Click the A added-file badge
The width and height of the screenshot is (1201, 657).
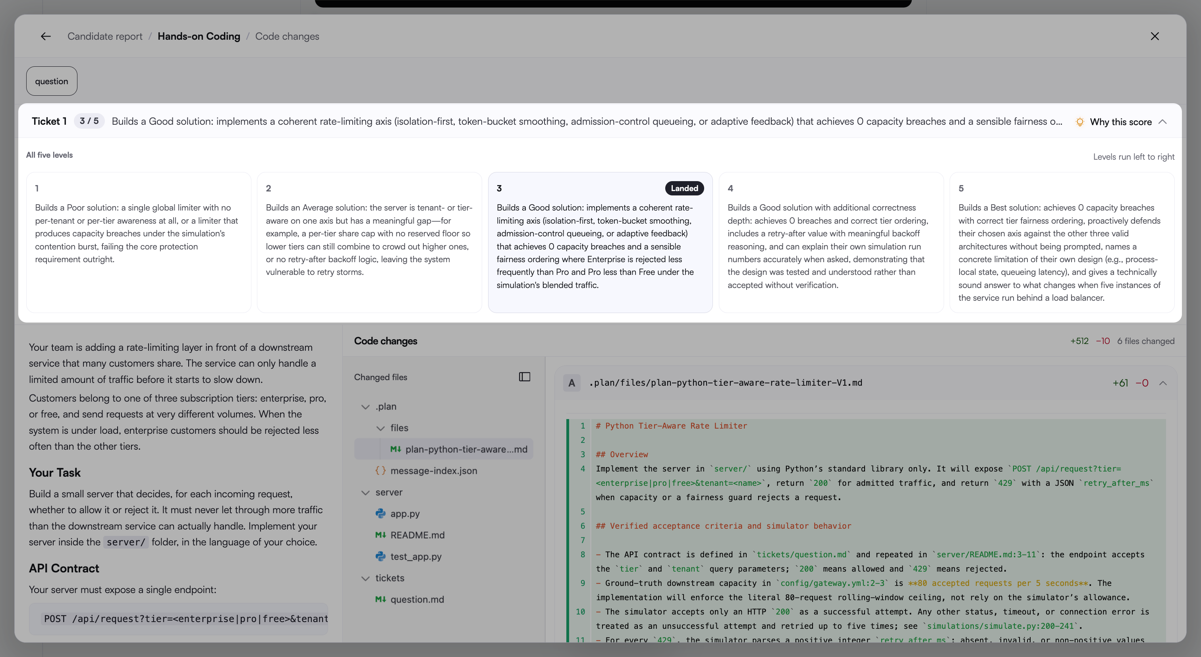point(572,383)
